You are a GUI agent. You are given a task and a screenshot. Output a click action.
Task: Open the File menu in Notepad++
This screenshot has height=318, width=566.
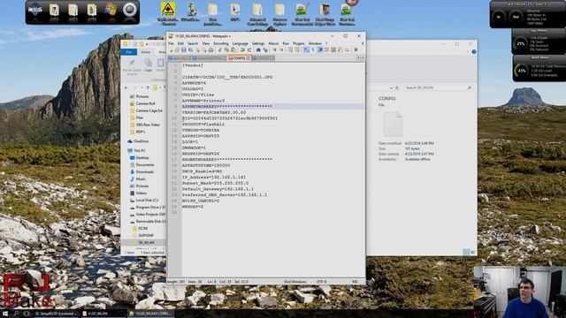(x=171, y=43)
